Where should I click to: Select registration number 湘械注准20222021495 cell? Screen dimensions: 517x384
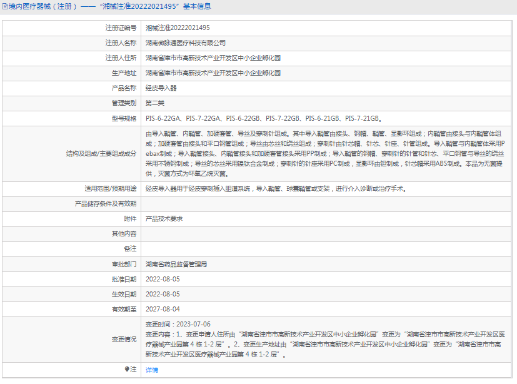[178, 28]
